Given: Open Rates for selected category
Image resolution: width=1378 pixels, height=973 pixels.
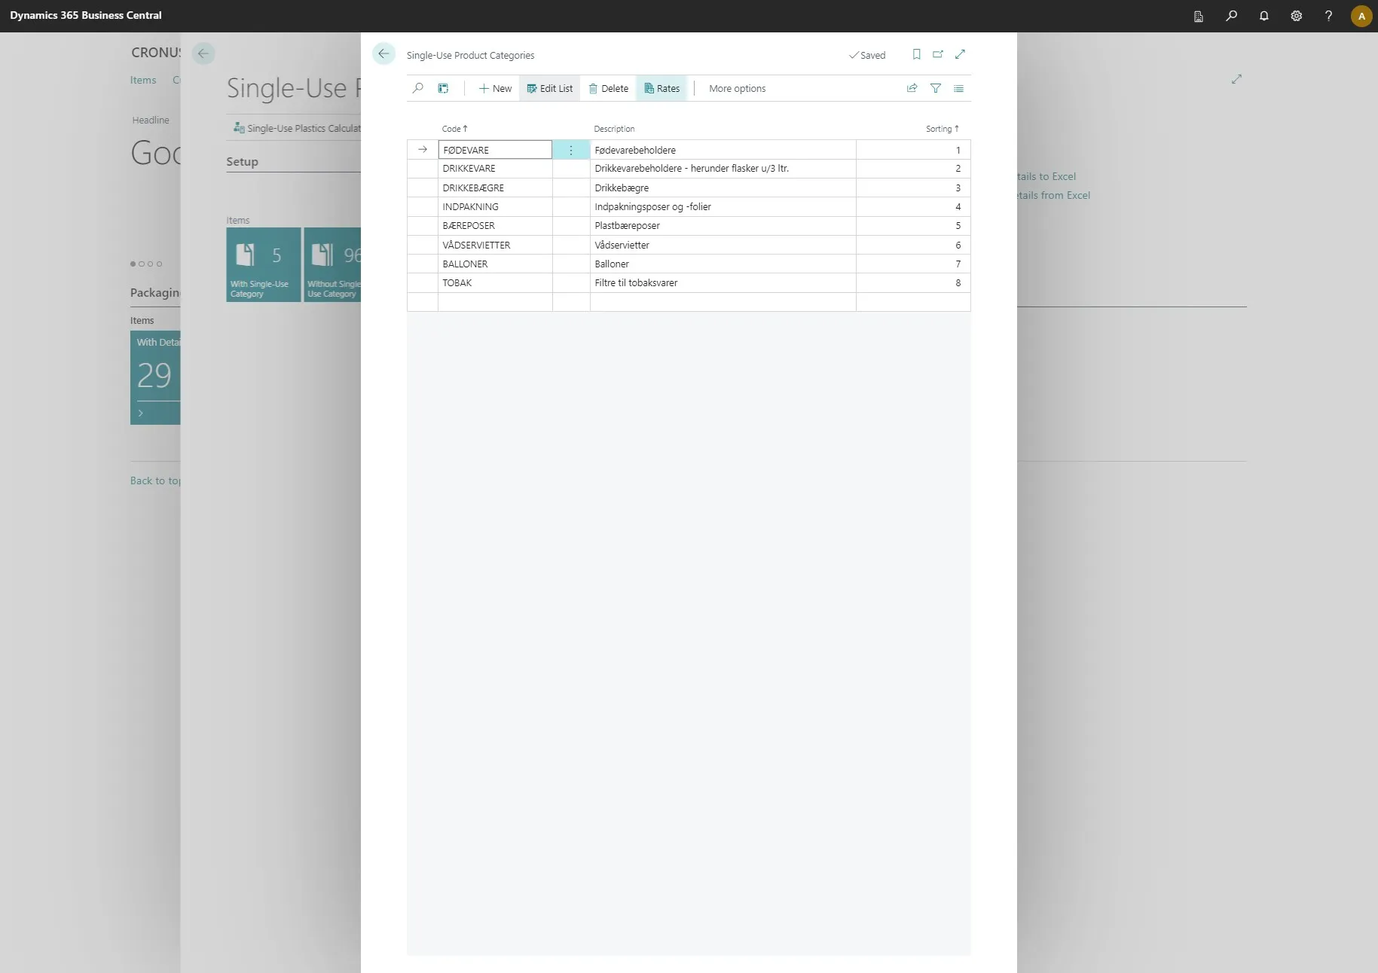Looking at the screenshot, I should [x=662, y=88].
